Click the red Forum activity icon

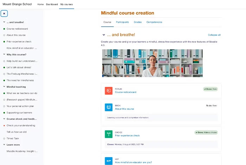(x=109, y=91)
